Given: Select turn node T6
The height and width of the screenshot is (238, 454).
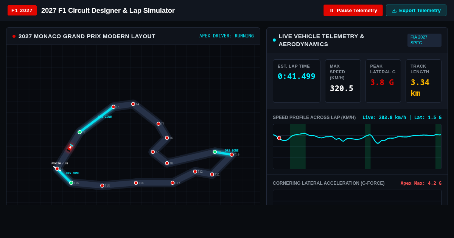Looking at the screenshot, I should pos(167,138).
